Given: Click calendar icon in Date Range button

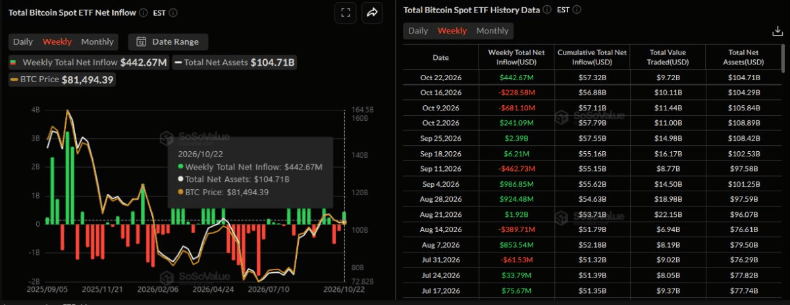Looking at the screenshot, I should coord(141,41).
